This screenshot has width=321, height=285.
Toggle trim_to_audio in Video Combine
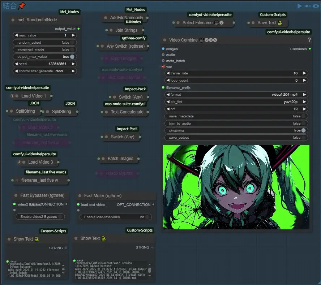pos(236,124)
